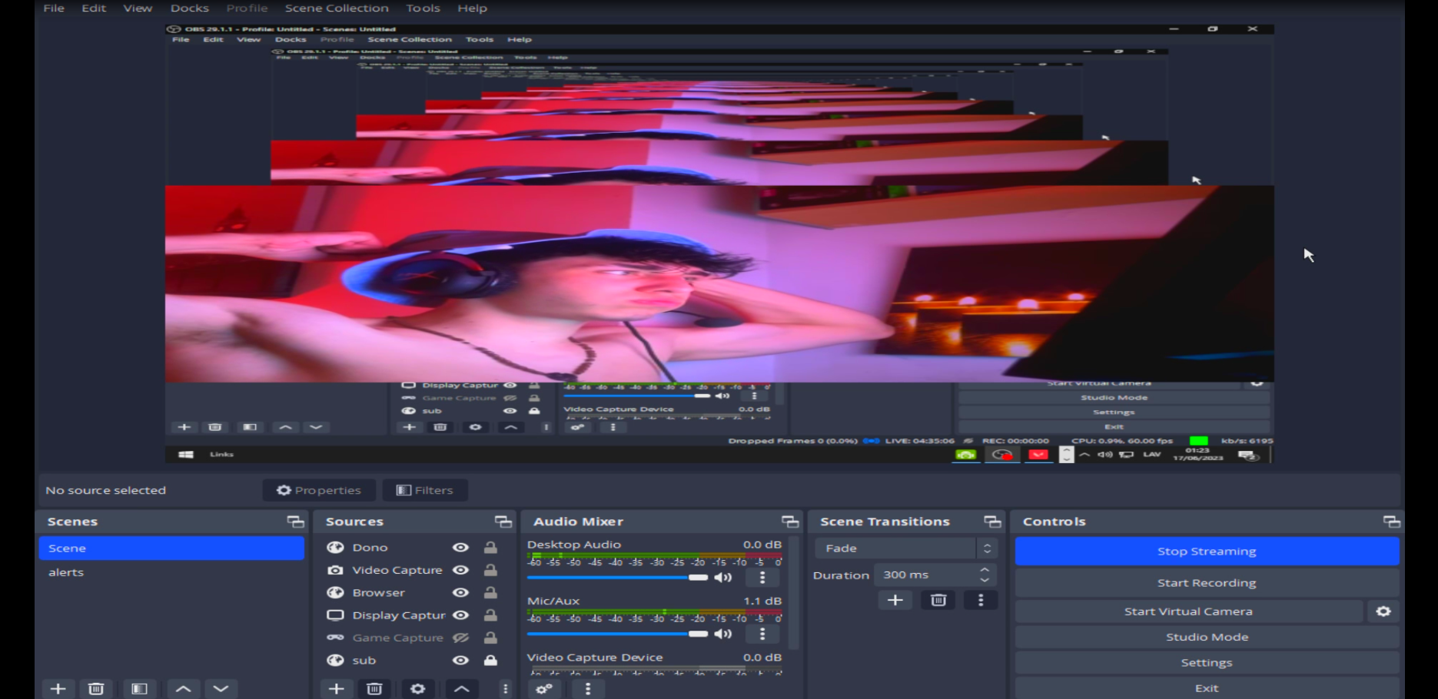Increase the transition duration with up arrow

[985, 570]
